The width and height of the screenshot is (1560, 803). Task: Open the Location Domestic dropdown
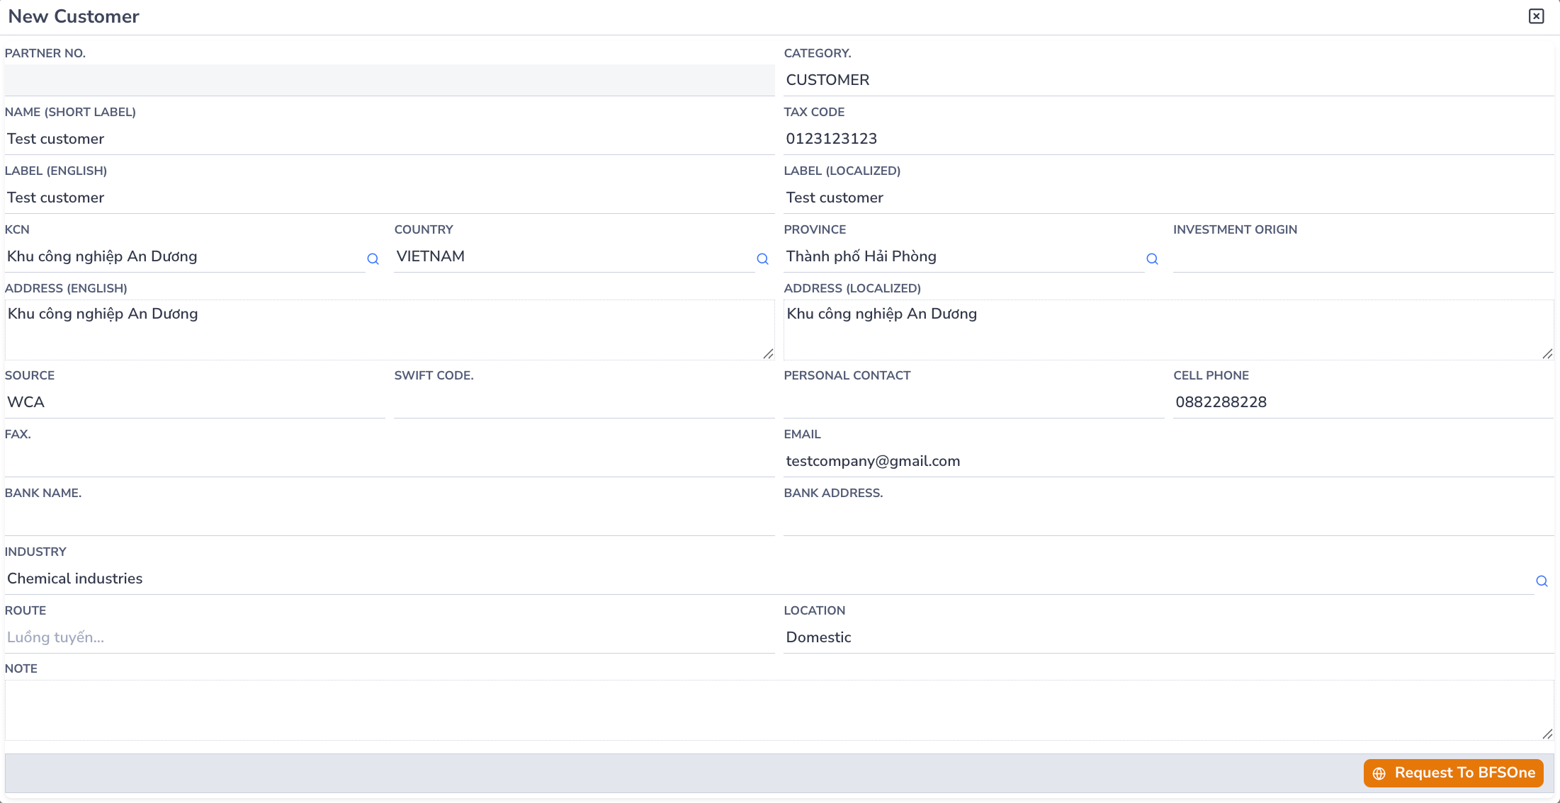pos(1168,637)
